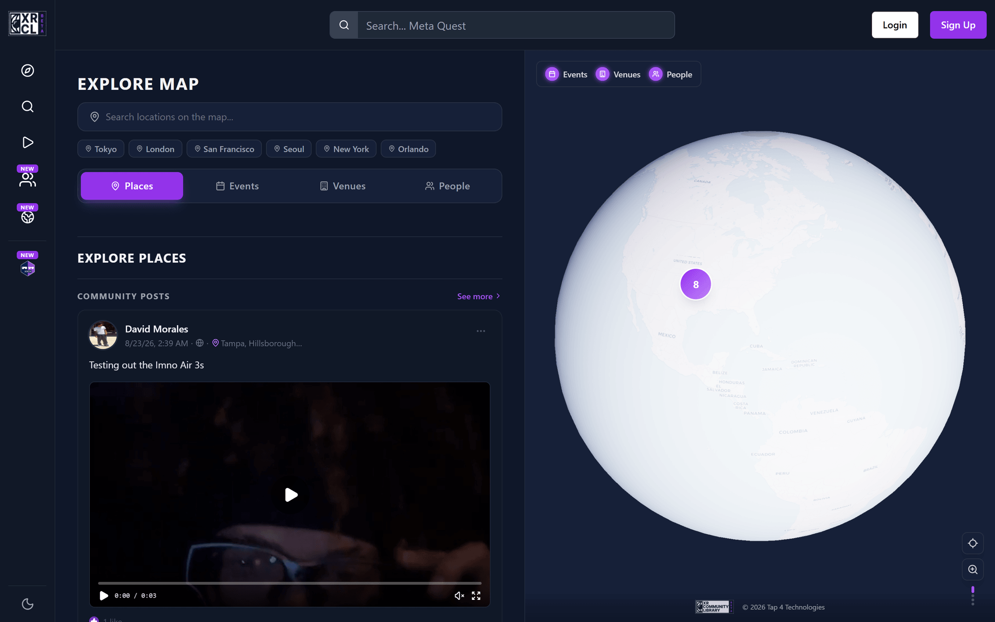Open David Morales profile avatar
Screen dimensions: 995x622
pyautogui.click(x=103, y=335)
